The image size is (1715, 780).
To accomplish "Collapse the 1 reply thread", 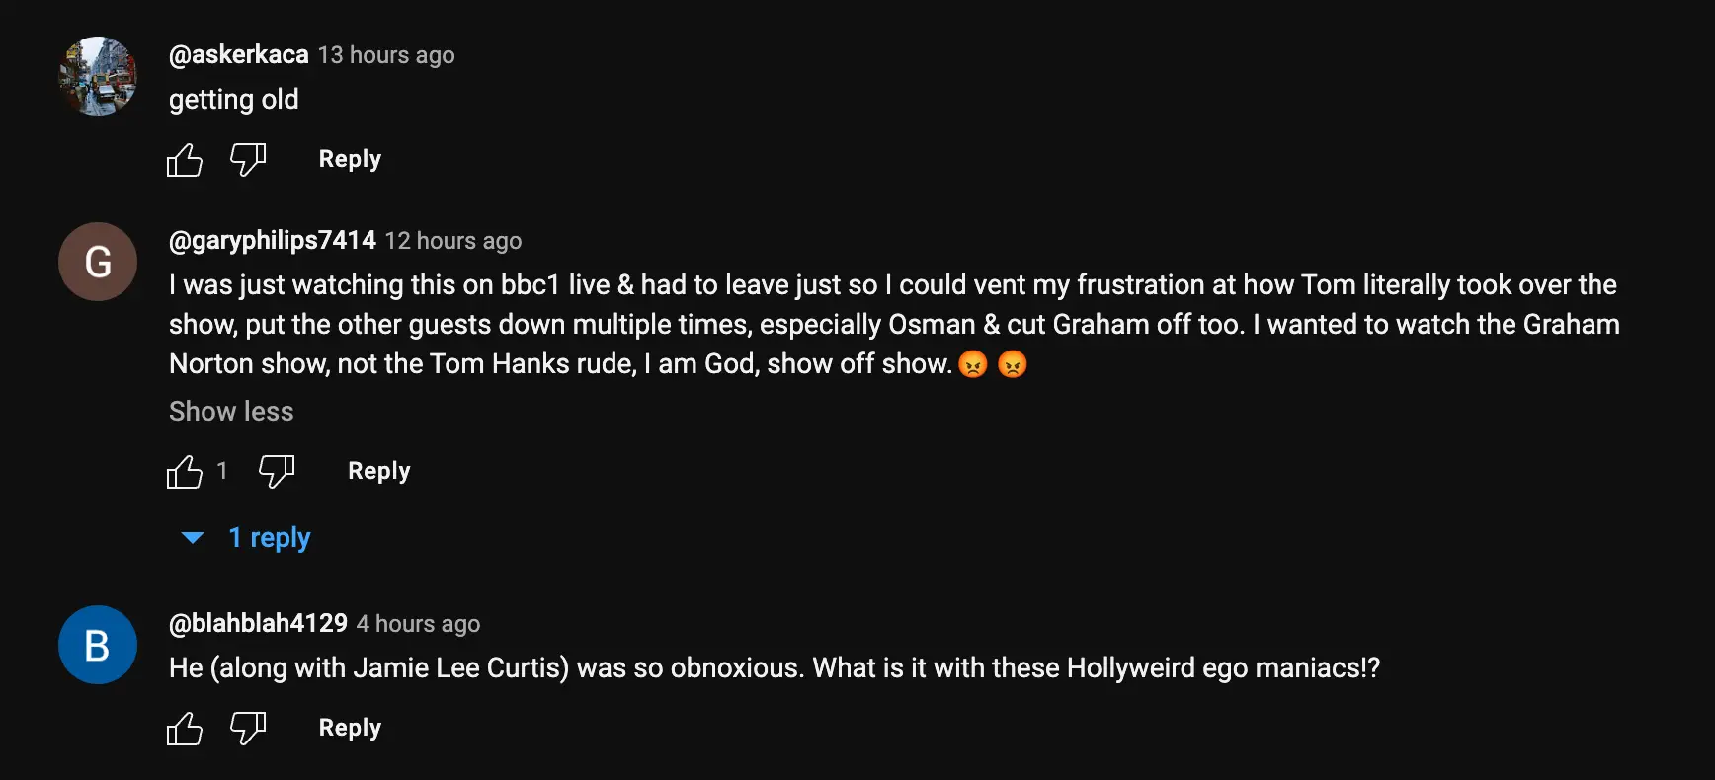I will [x=270, y=538].
